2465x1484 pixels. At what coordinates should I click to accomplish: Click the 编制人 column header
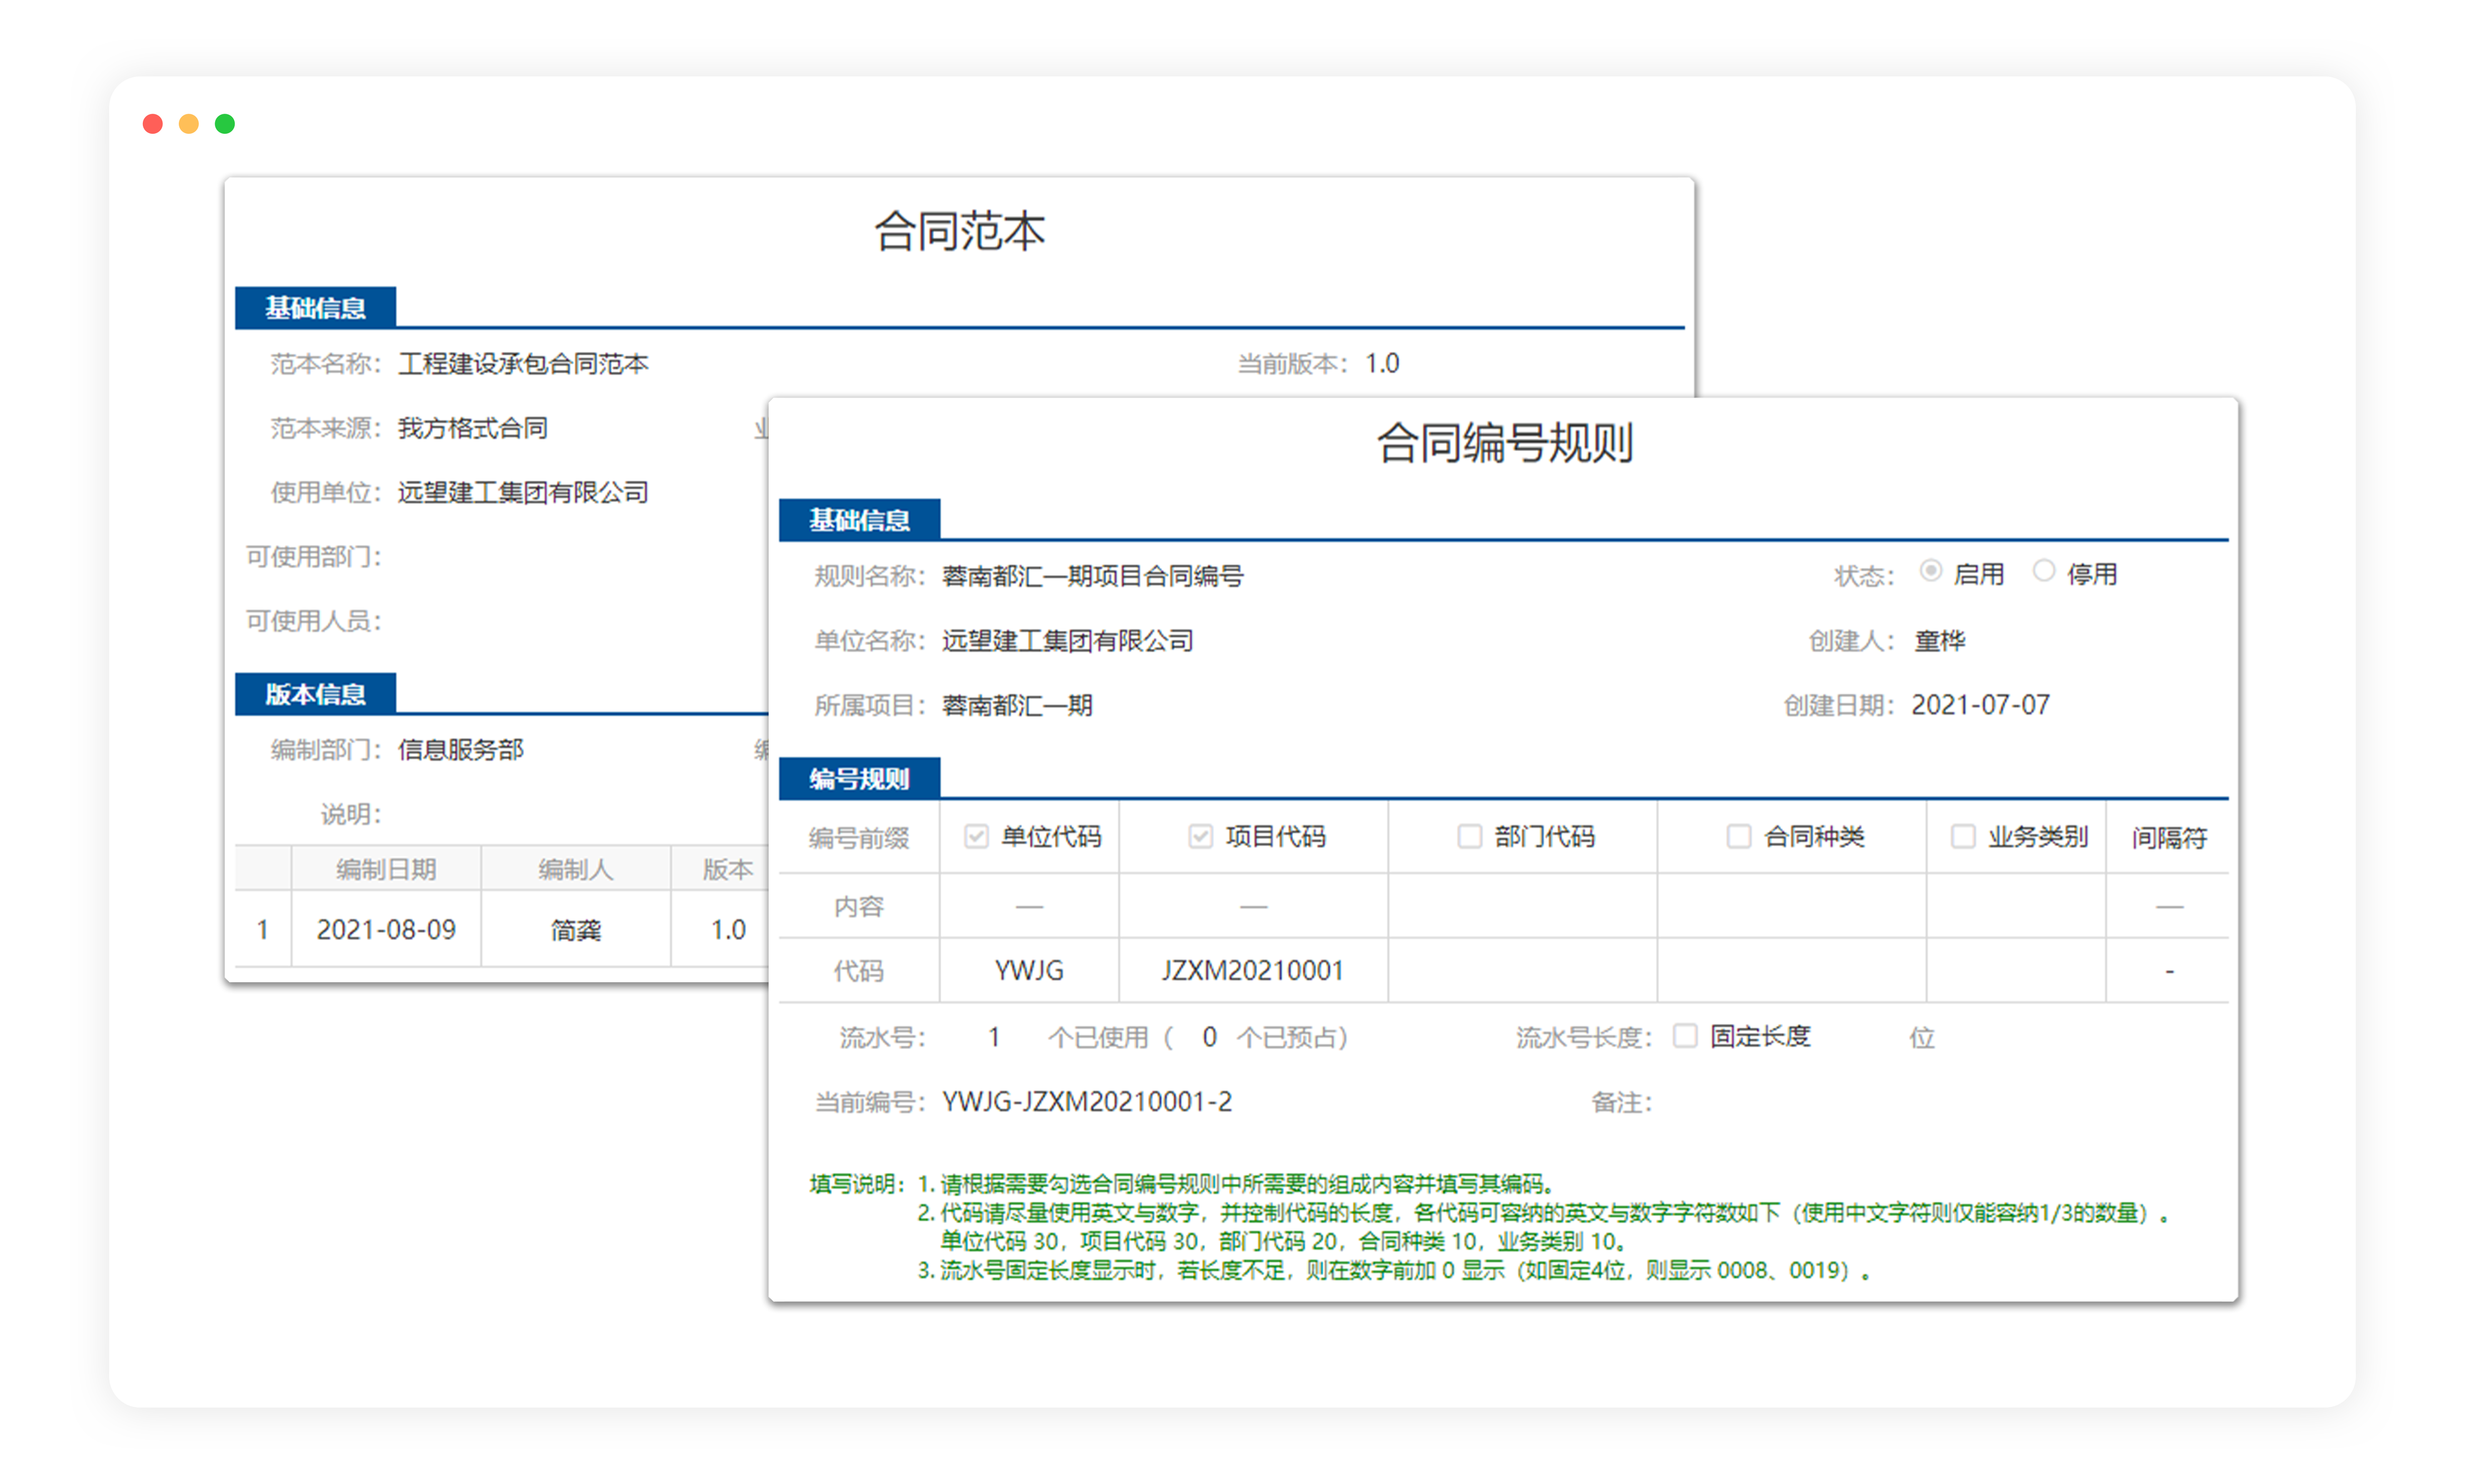coord(575,869)
